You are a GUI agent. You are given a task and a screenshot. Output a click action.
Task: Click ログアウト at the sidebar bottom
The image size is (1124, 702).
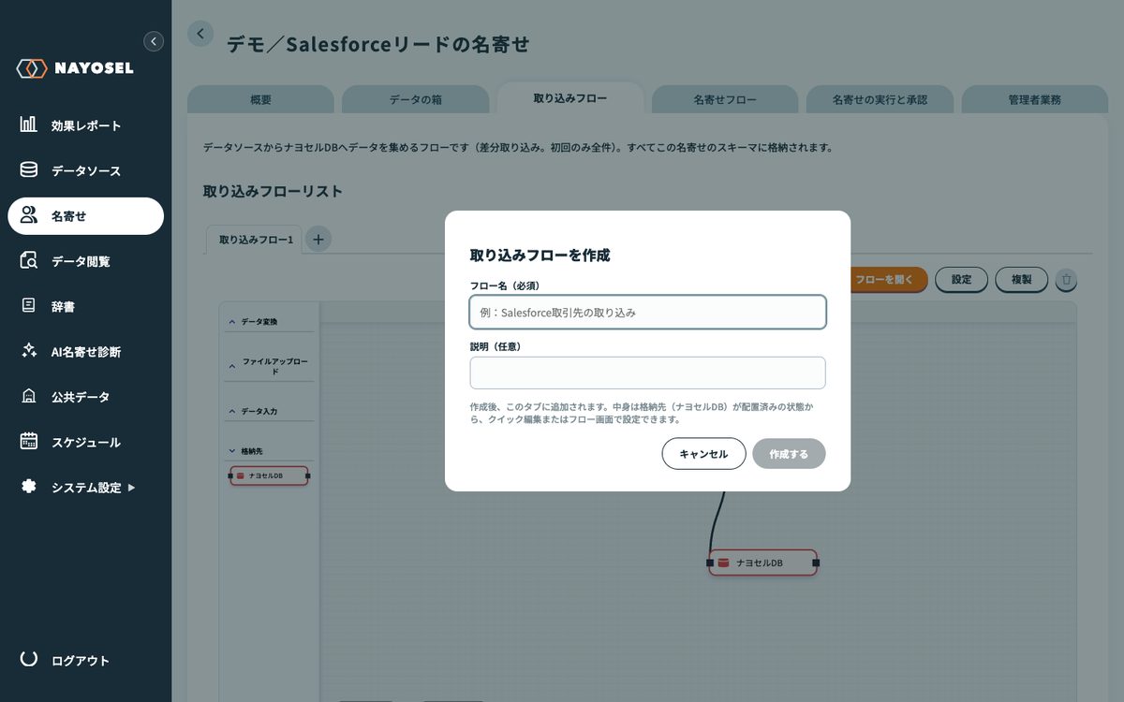click(x=81, y=661)
